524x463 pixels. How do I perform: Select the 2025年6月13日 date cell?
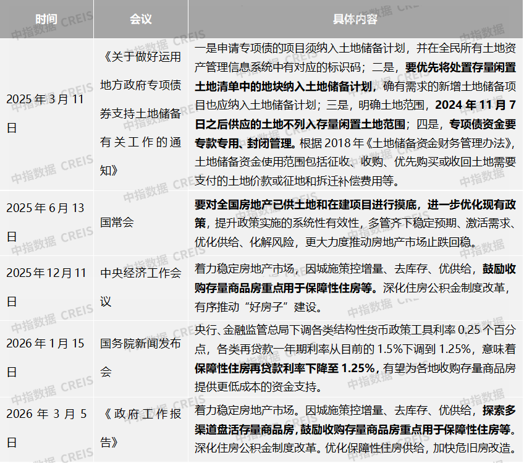(x=45, y=222)
